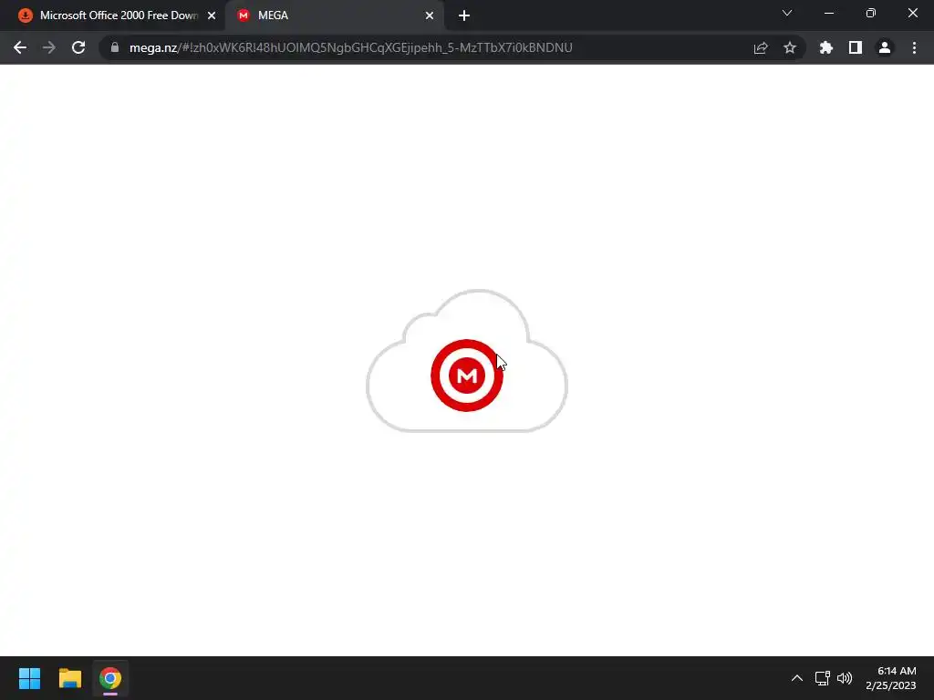The height and width of the screenshot is (700, 934).
Task: Open the Chrome profile menu
Action: coord(885,47)
